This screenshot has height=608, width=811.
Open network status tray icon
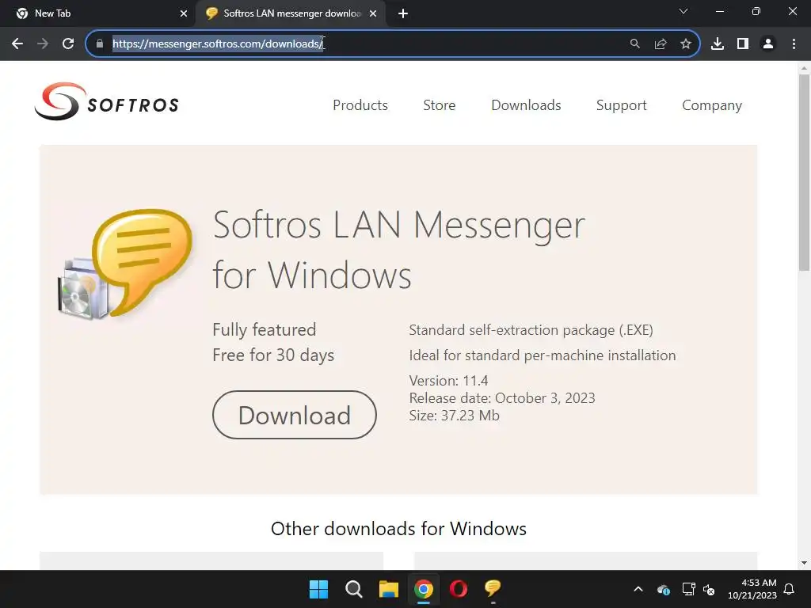688,589
